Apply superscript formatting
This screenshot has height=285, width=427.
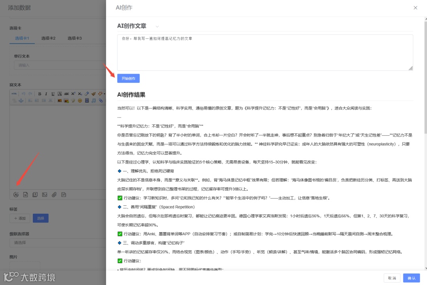click(73, 94)
